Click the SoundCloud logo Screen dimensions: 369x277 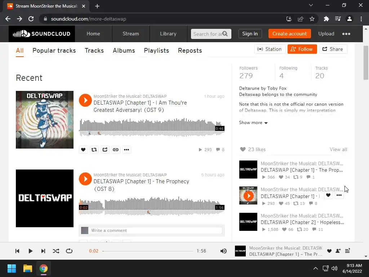click(42, 34)
